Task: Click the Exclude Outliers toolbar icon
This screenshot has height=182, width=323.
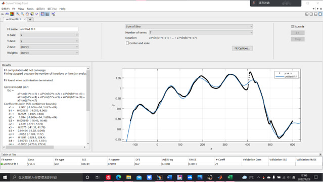Action: (x=37, y=14)
